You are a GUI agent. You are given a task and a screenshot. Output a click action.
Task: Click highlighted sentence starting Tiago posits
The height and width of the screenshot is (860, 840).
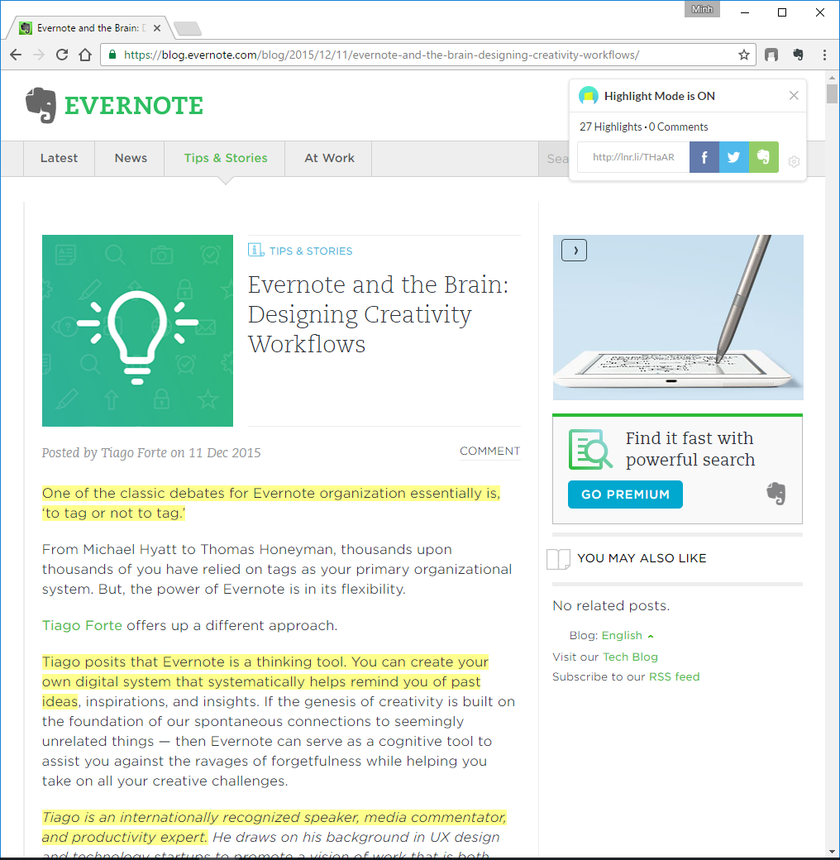(x=265, y=681)
